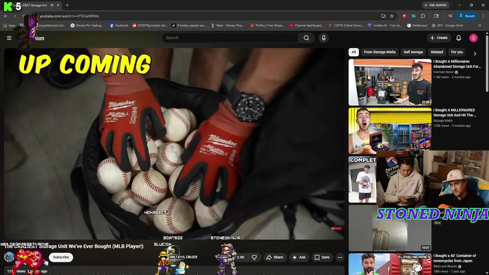Click inside the YouTube Search field
Image resolution: width=489 pixels, height=275 pixels.
coord(230,38)
